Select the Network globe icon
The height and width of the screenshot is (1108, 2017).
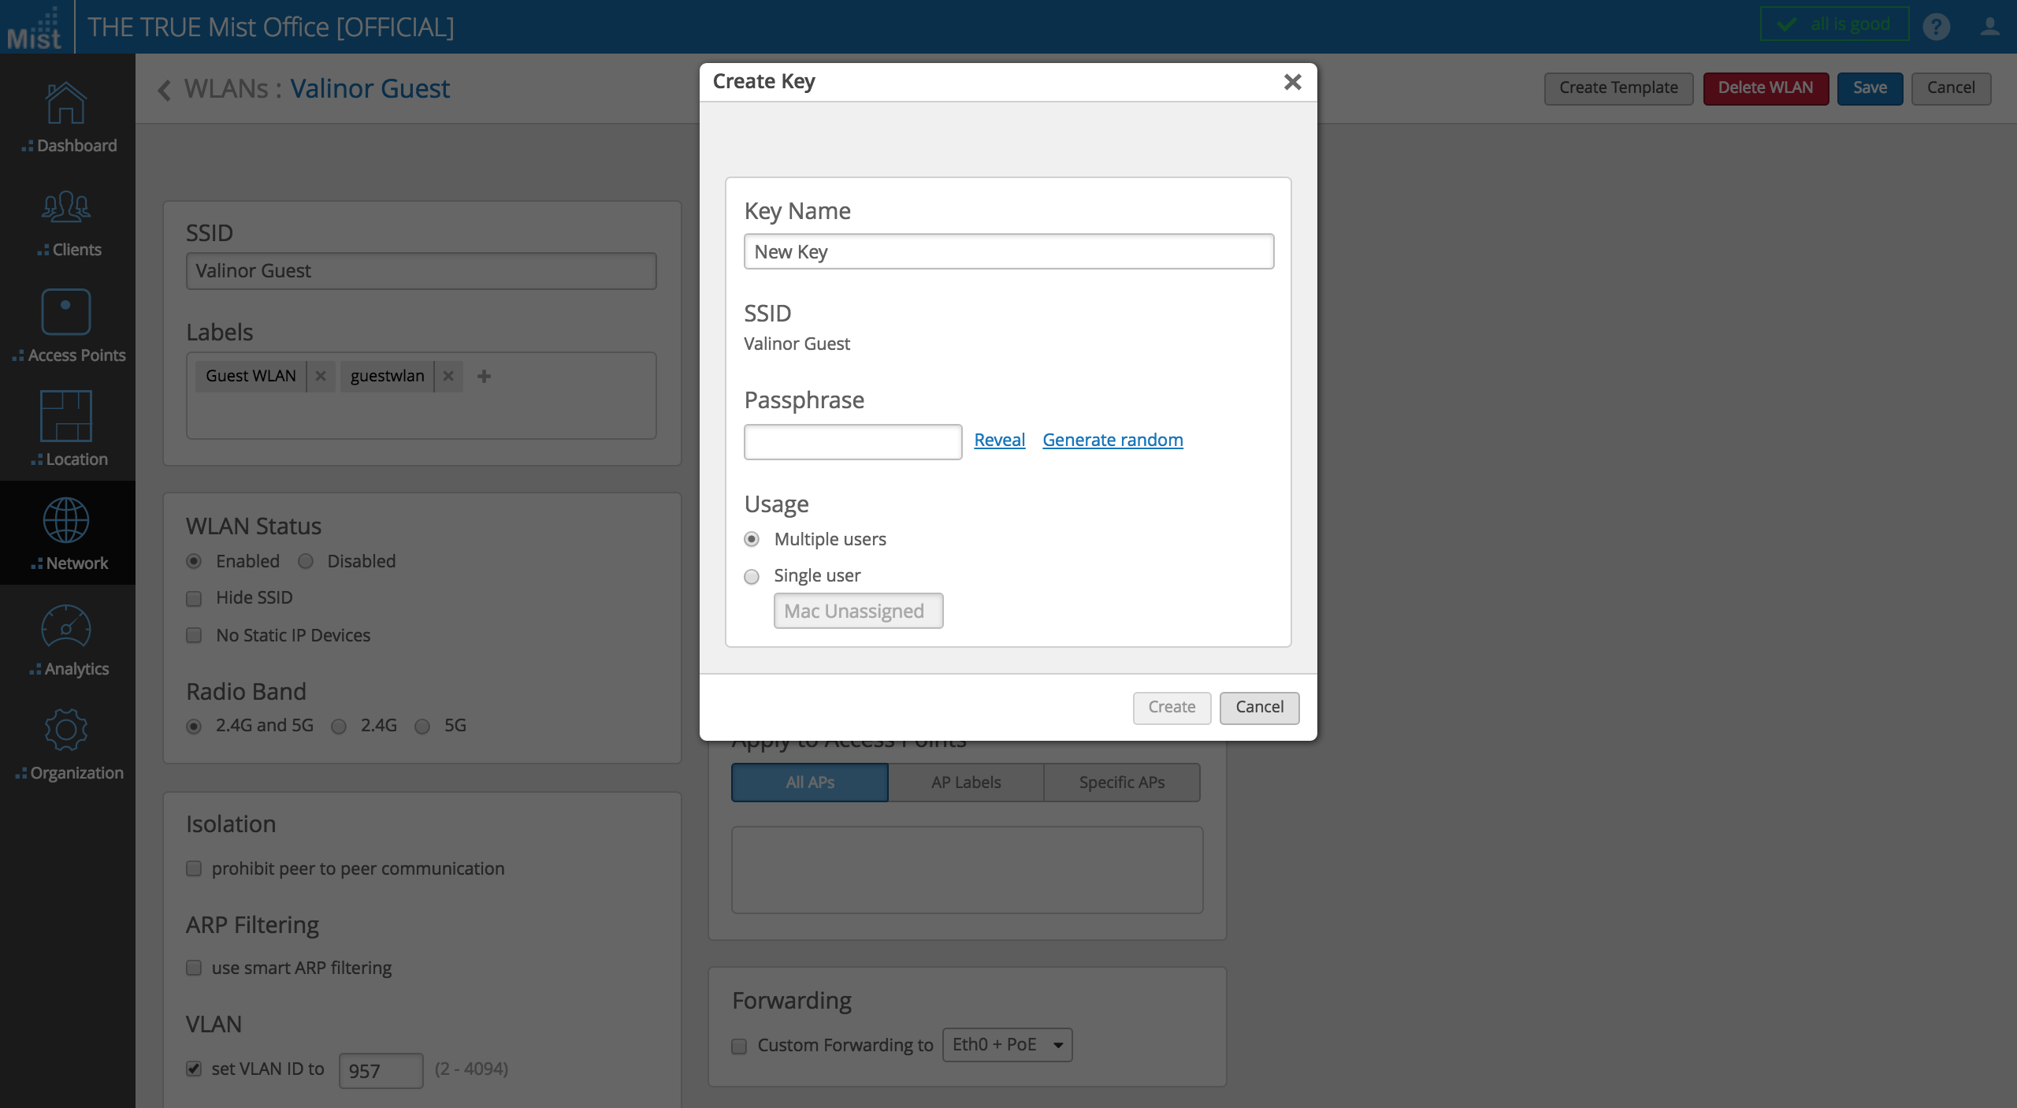[66, 521]
